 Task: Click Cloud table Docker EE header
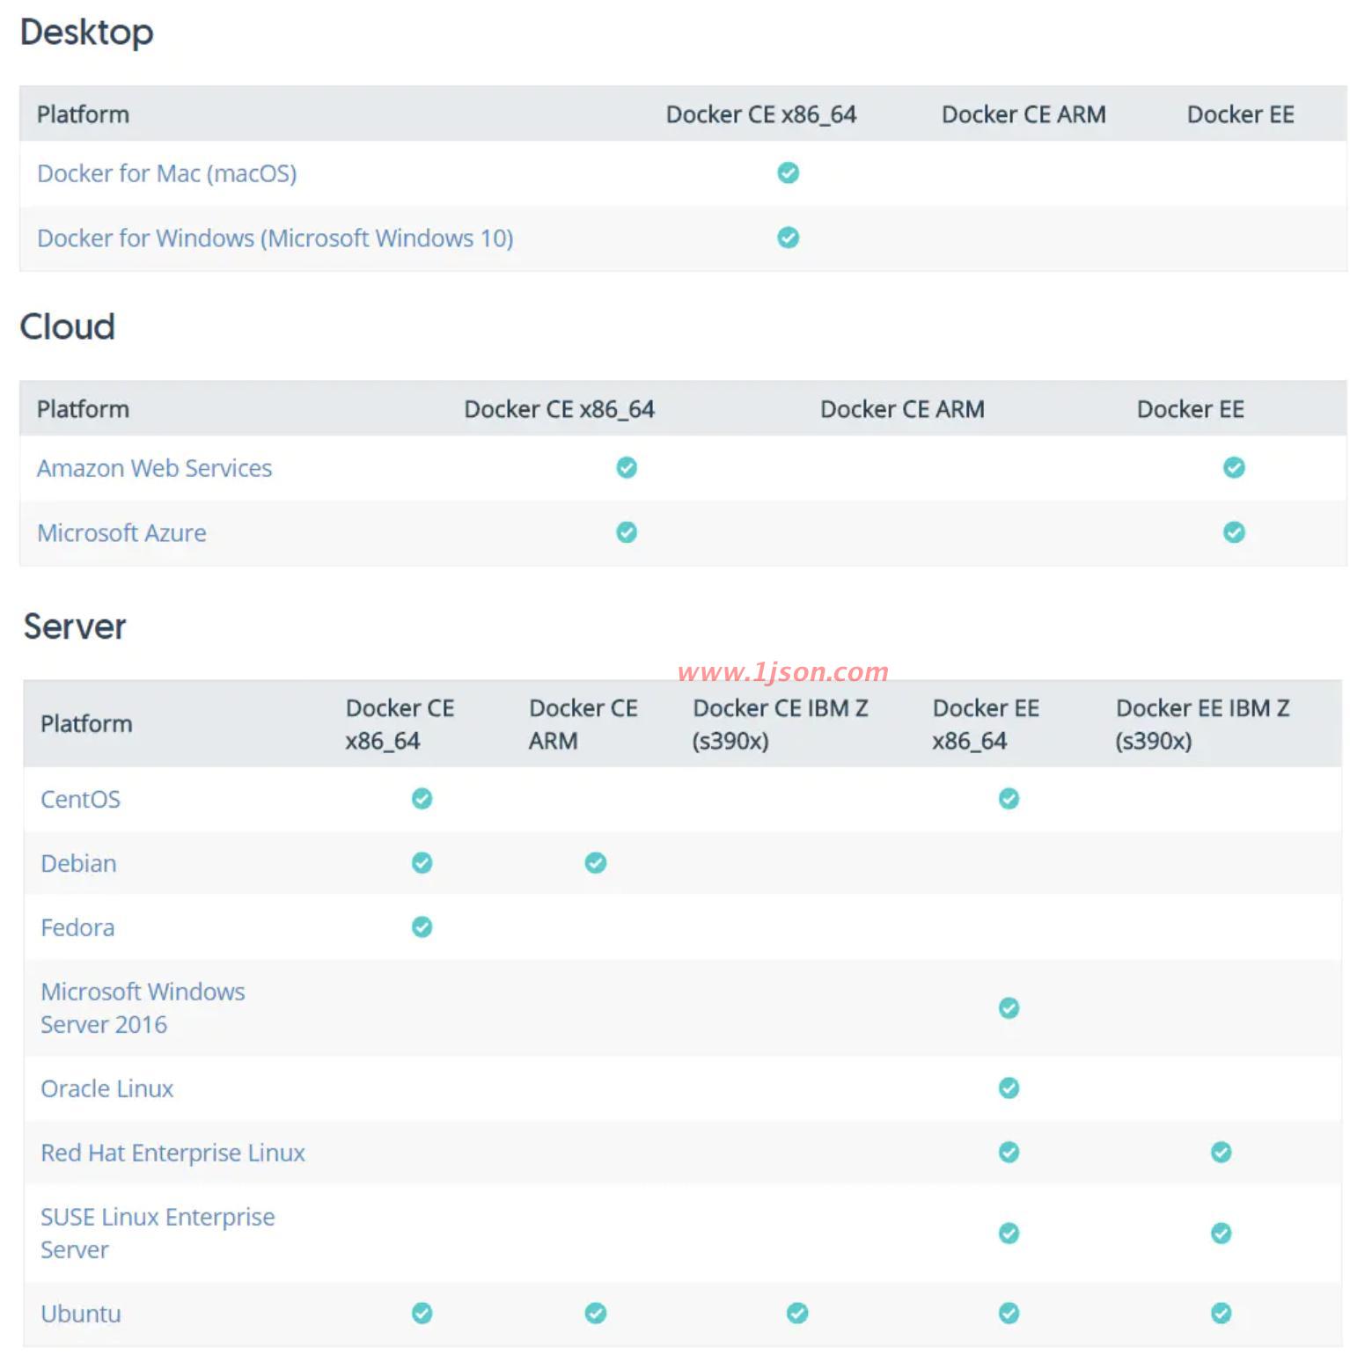tap(1190, 409)
